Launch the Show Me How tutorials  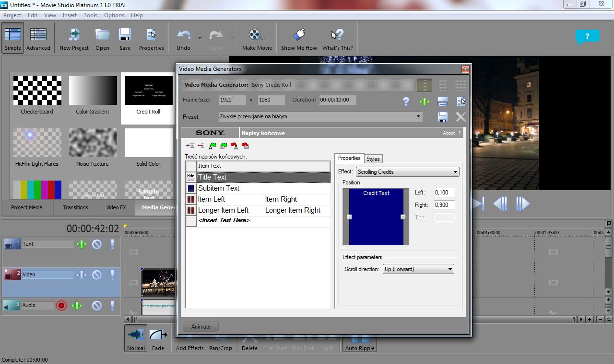[299, 38]
